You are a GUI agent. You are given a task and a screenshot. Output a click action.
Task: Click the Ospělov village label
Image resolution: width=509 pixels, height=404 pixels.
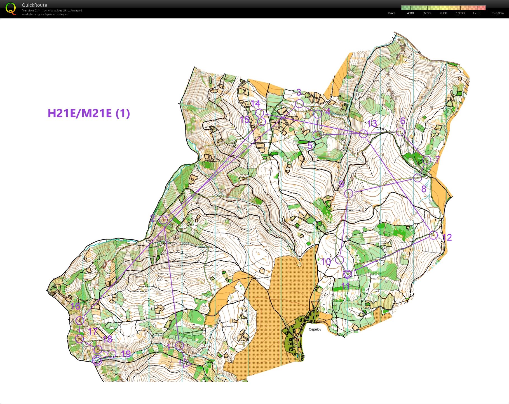(315, 329)
